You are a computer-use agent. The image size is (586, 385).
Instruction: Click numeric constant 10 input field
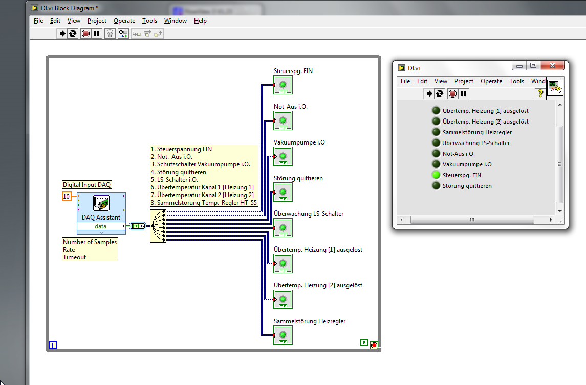click(67, 197)
